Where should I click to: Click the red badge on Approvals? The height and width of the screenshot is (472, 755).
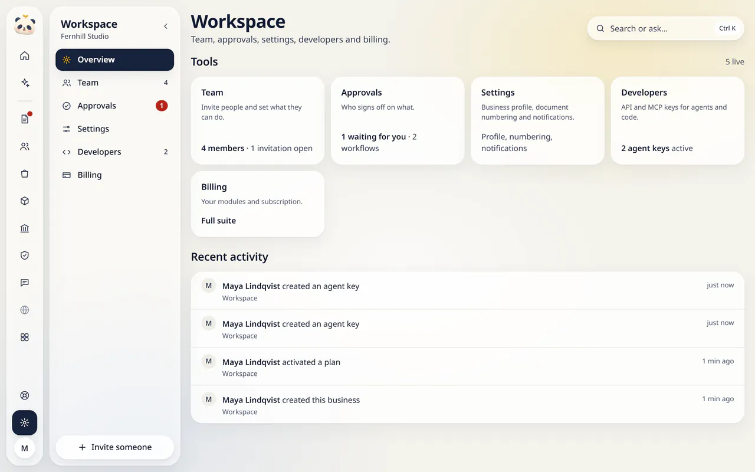tap(162, 106)
